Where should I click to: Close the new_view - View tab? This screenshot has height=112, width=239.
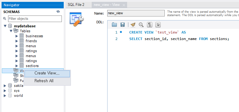(124, 5)
